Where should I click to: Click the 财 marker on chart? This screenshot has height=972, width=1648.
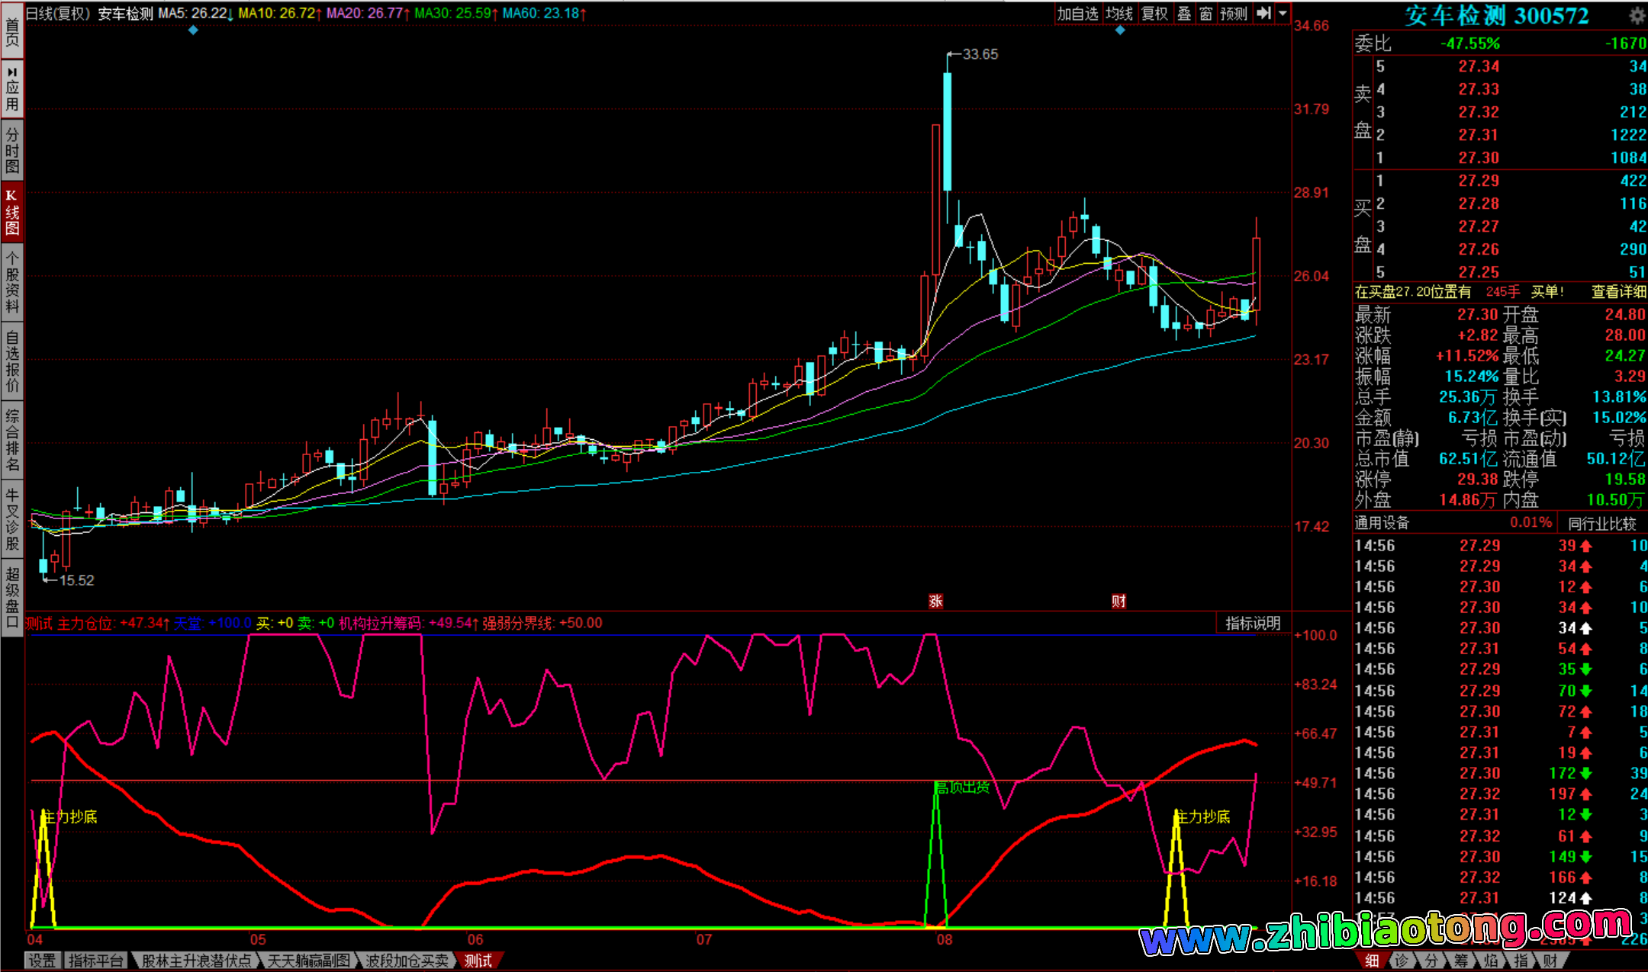pyautogui.click(x=1119, y=601)
